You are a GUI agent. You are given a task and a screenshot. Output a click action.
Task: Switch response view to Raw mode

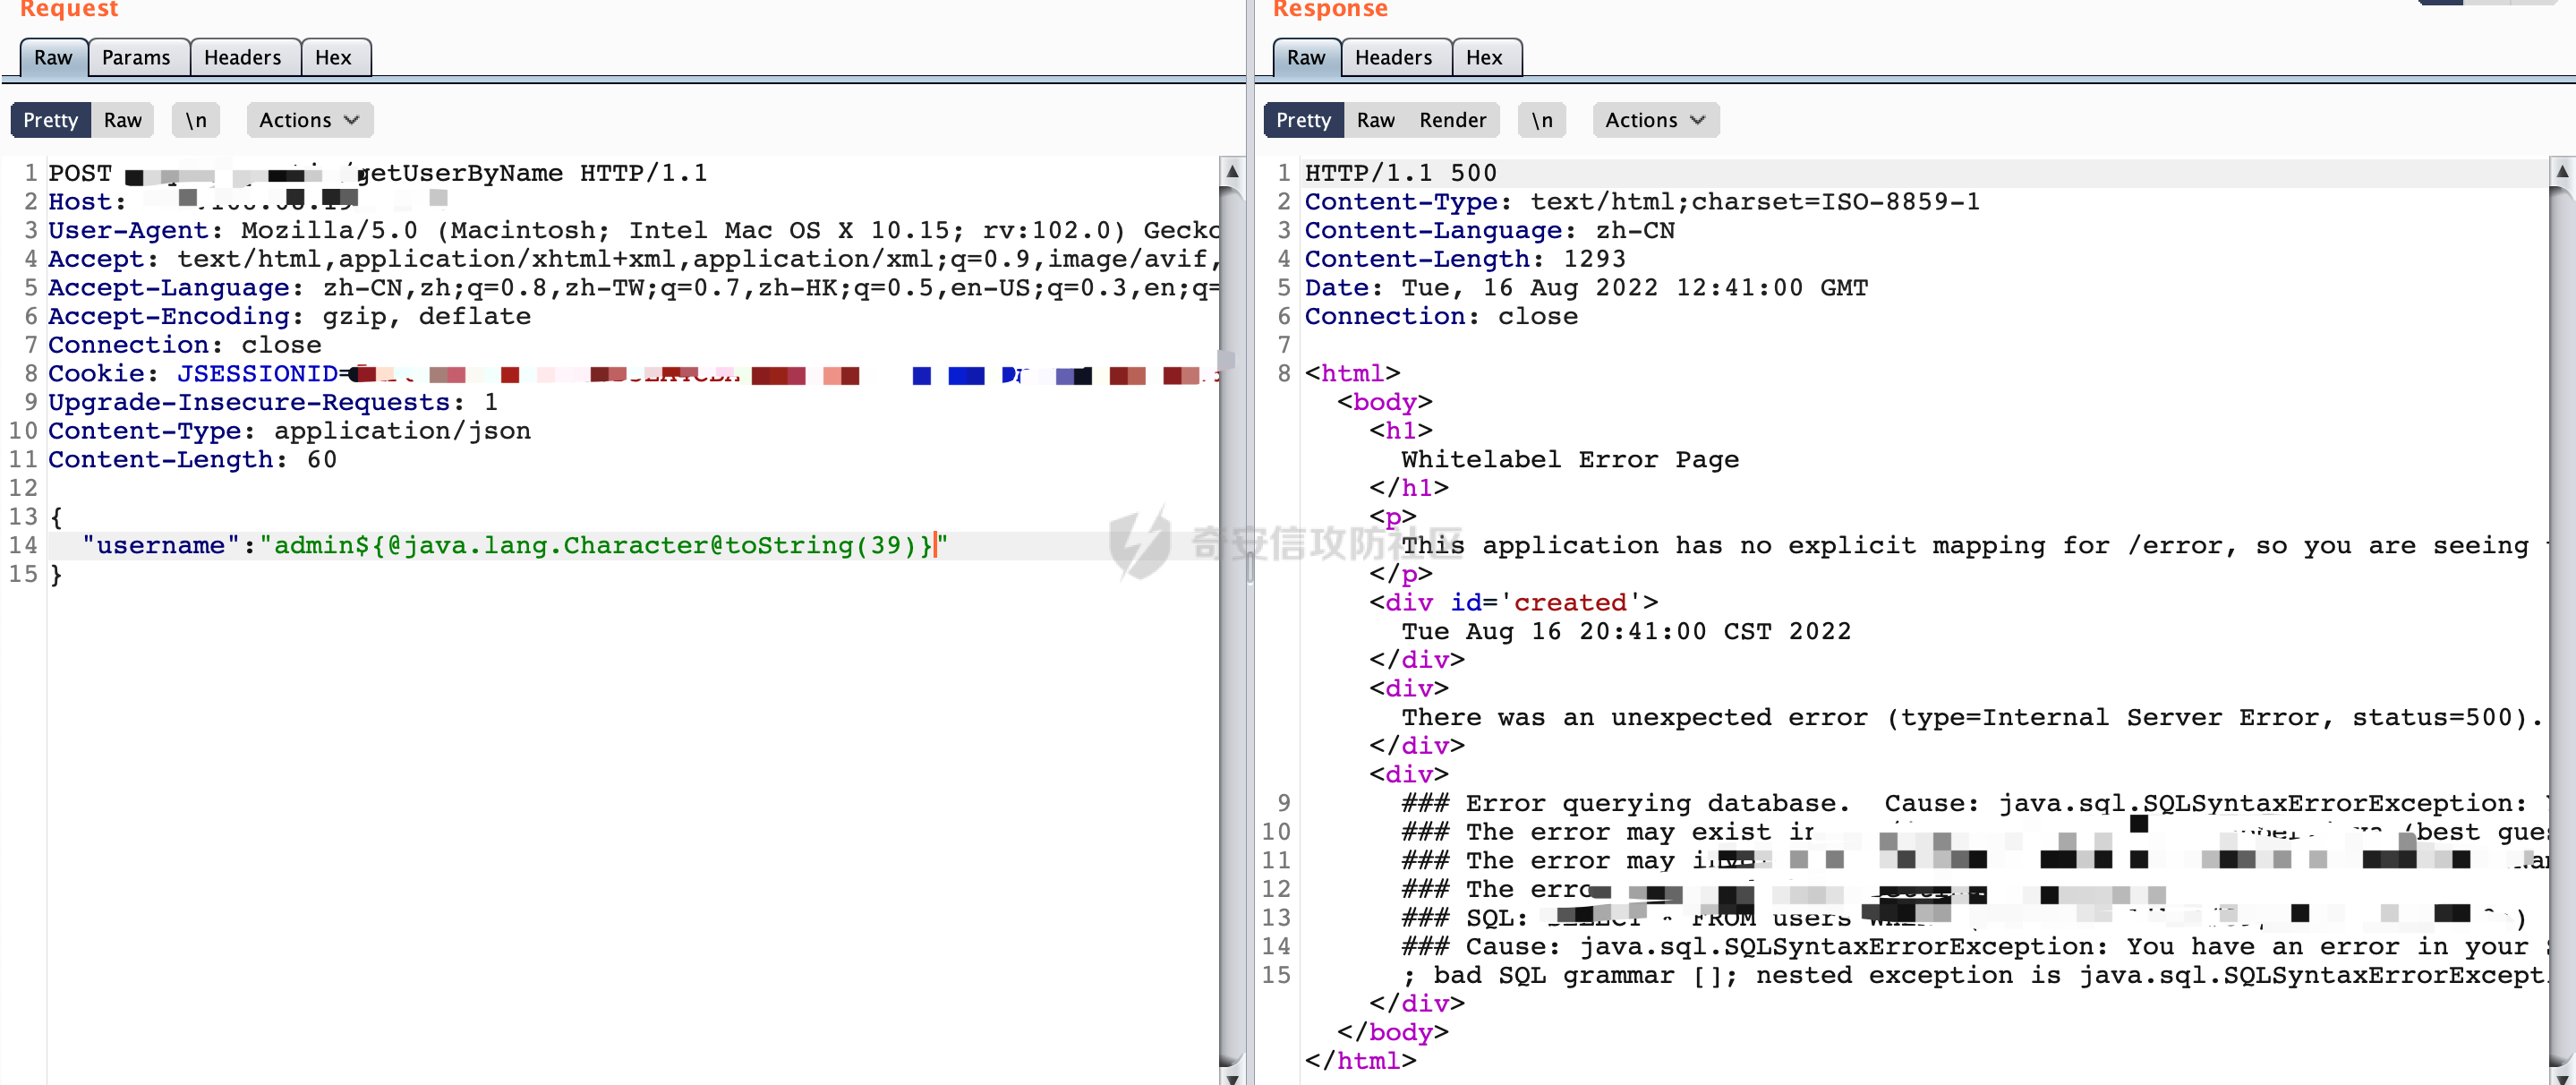click(1375, 120)
